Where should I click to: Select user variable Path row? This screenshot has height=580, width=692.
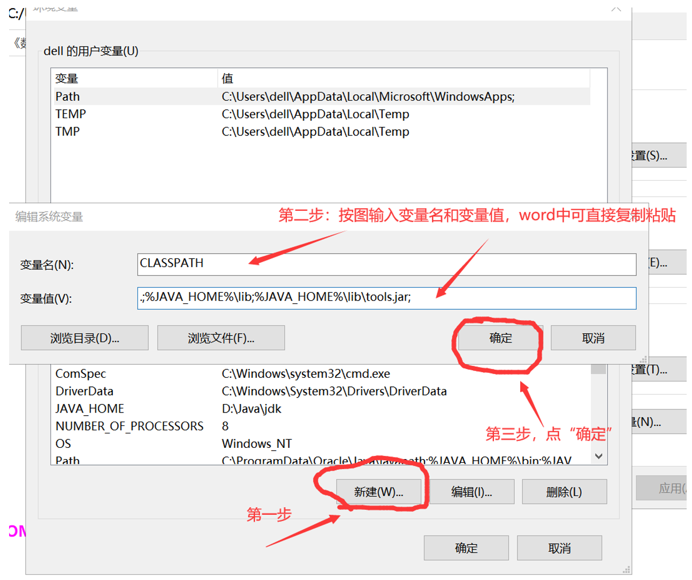coord(321,96)
